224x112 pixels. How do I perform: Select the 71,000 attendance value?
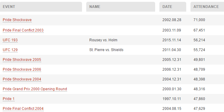click(x=199, y=20)
